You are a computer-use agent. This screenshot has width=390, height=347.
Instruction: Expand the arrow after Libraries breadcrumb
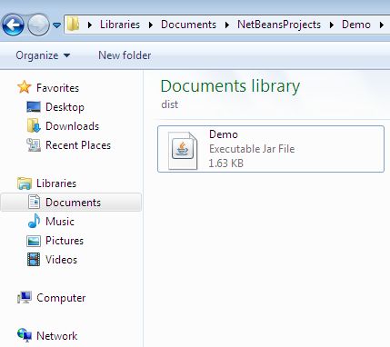(151, 25)
